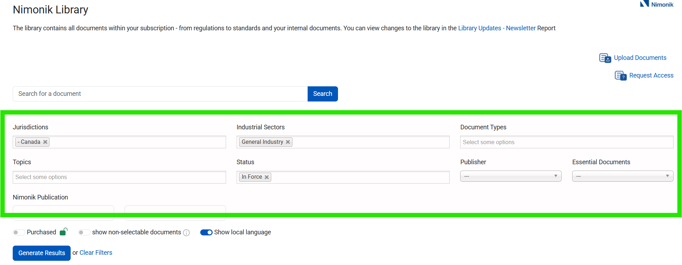The image size is (682, 265).
Task: Click the first Nimonik Publication input box
Action: point(63,213)
